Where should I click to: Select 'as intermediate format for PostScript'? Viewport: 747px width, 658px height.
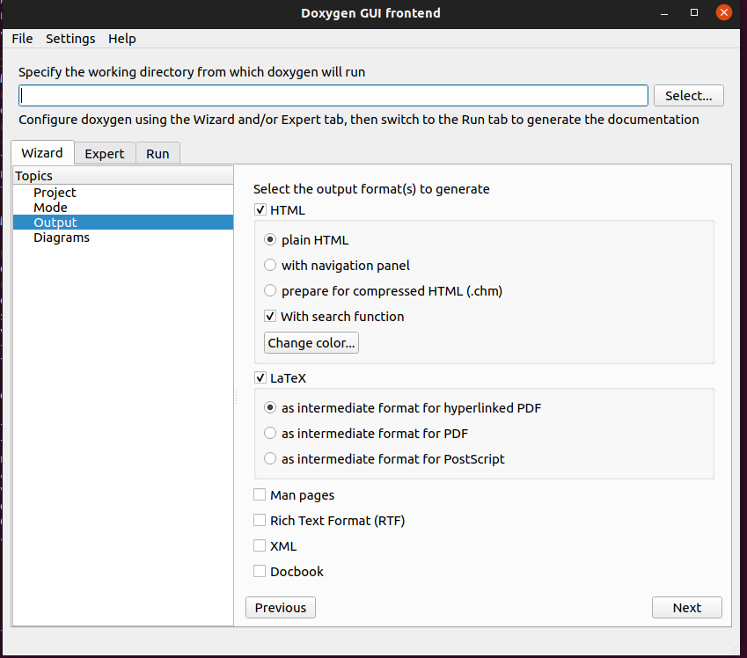tap(270, 458)
